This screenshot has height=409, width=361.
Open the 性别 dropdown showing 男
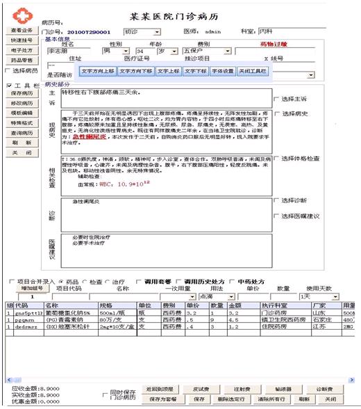point(126,51)
